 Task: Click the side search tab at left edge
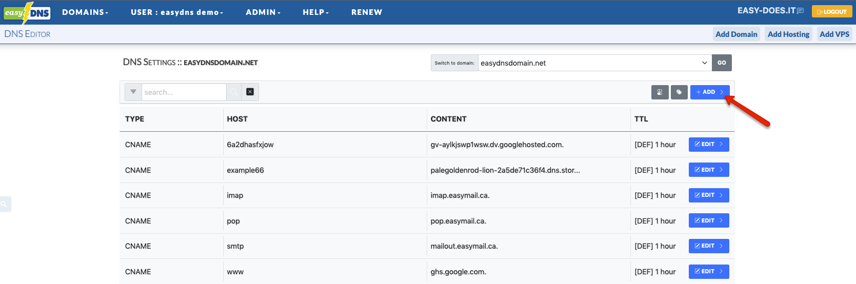pyautogui.click(x=5, y=204)
